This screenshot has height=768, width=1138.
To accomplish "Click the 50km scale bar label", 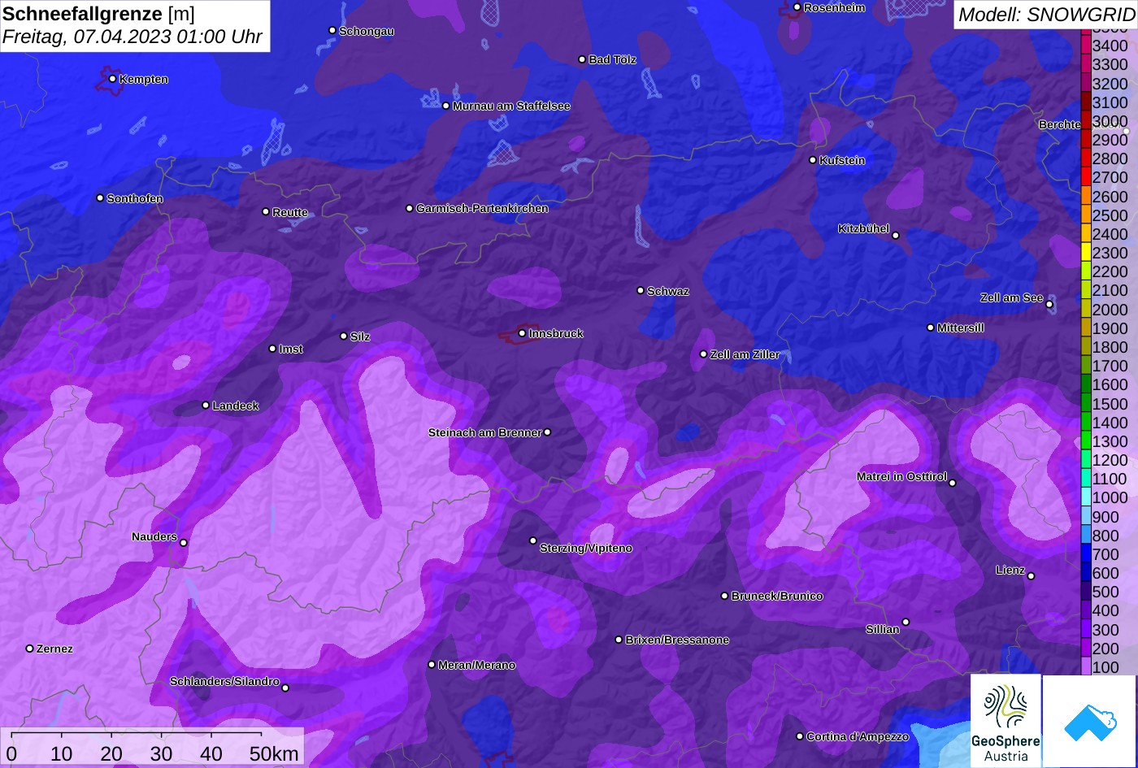I will pyautogui.click(x=274, y=753).
